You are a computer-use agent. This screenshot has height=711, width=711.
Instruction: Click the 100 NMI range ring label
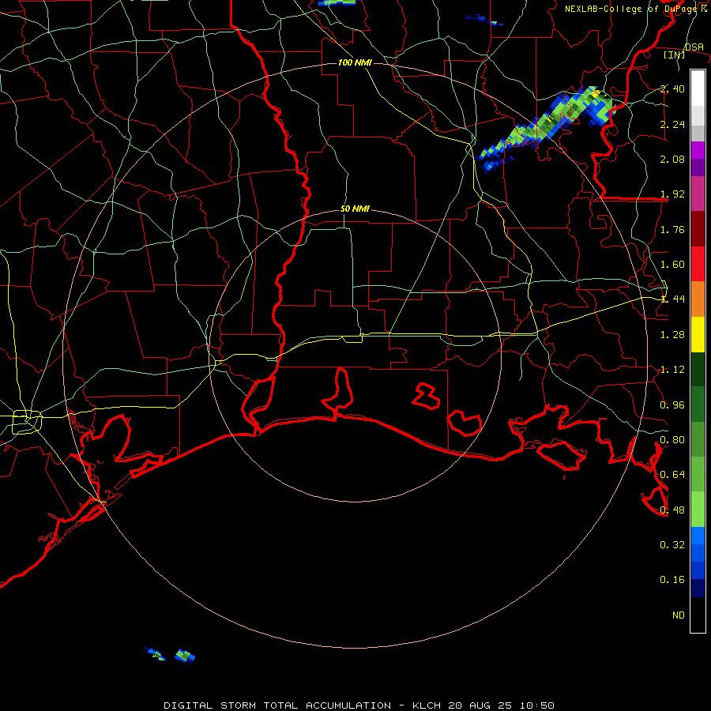[x=355, y=62]
